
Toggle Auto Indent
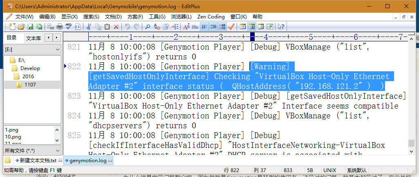pyautogui.click(x=213, y=27)
